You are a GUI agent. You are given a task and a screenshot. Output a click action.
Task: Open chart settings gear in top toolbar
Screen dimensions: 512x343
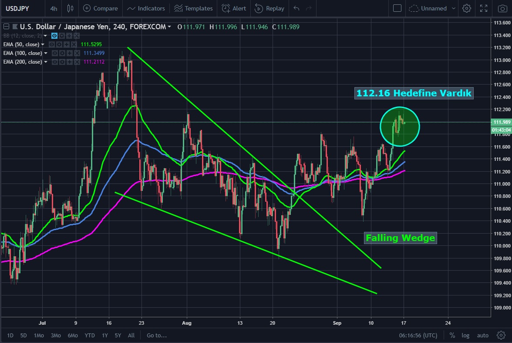(467, 8)
